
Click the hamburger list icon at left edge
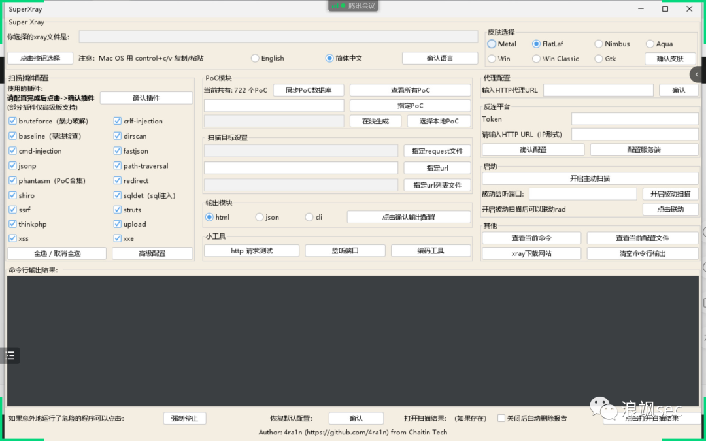[x=10, y=356]
